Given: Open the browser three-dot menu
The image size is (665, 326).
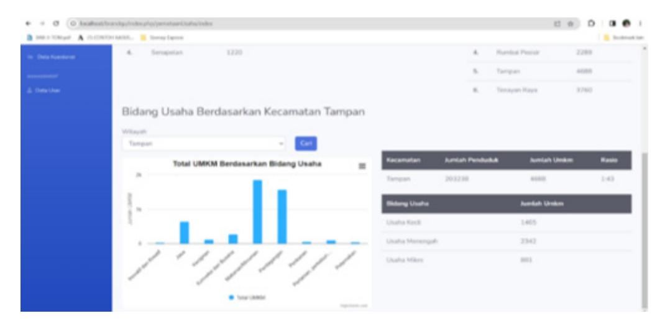Looking at the screenshot, I should [640, 24].
